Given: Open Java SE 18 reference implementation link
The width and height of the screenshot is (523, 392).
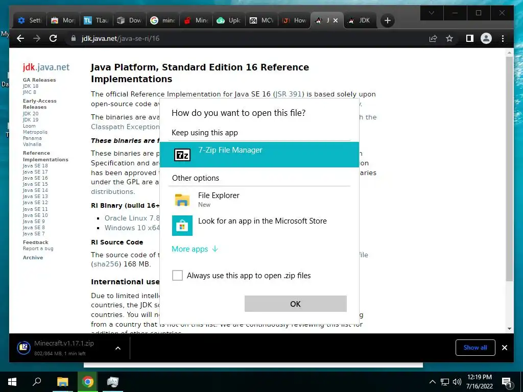Looking at the screenshot, I should coord(35,166).
